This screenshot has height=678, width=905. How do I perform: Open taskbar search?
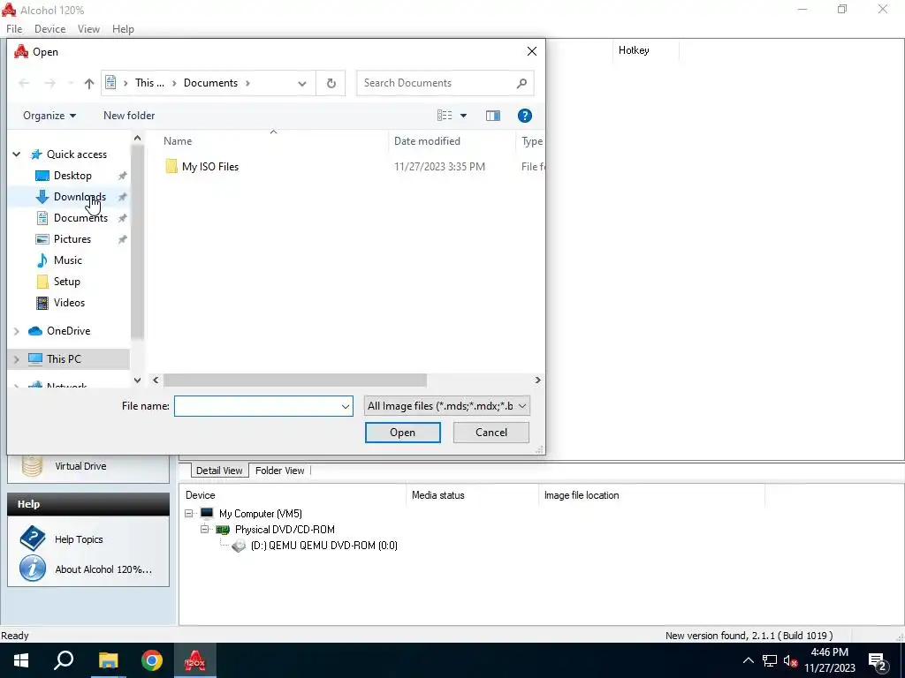pyautogui.click(x=64, y=660)
